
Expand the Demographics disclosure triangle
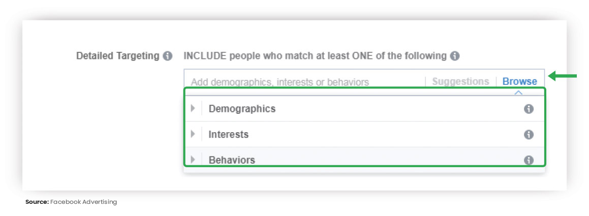[193, 109]
